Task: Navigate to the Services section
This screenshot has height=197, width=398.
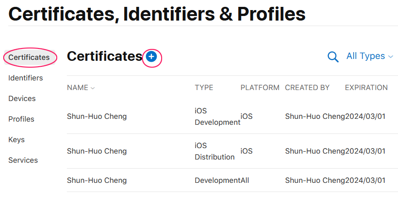Action: coord(23,160)
